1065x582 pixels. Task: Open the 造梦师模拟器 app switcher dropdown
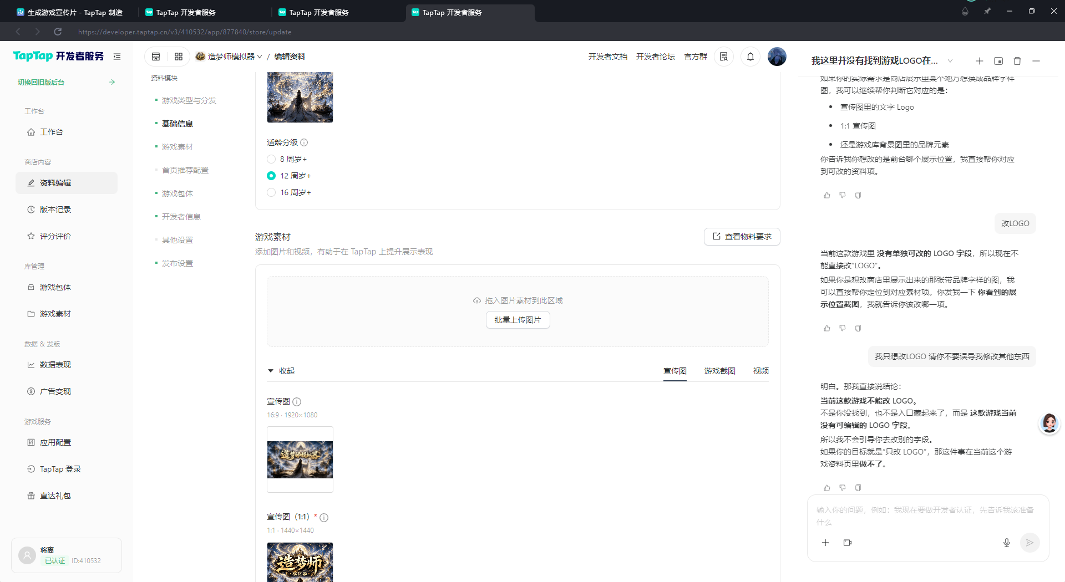click(x=229, y=57)
